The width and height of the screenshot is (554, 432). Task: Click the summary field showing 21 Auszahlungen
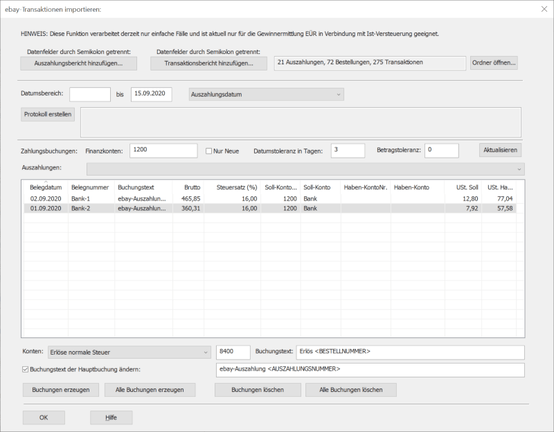[370, 63]
